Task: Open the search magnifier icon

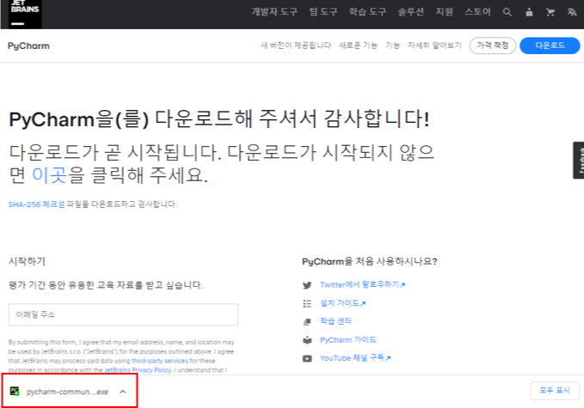Action: tap(507, 12)
